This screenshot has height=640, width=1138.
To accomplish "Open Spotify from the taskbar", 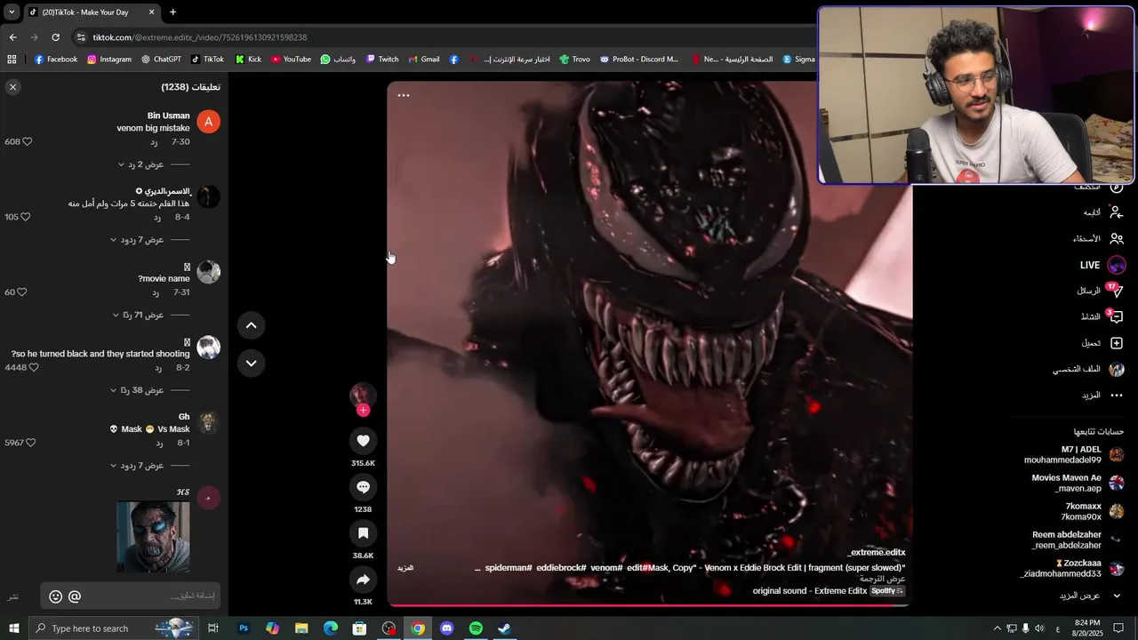I will point(476,628).
